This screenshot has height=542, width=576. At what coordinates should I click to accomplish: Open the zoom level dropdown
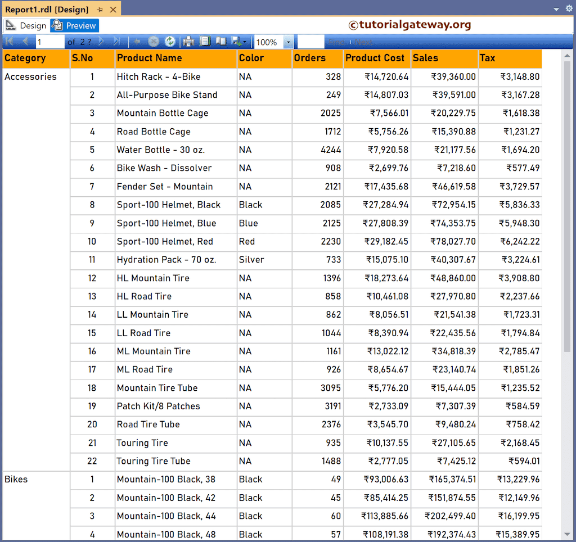pos(287,41)
